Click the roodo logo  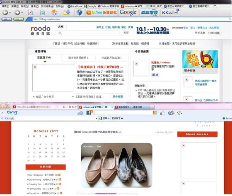tap(41, 30)
